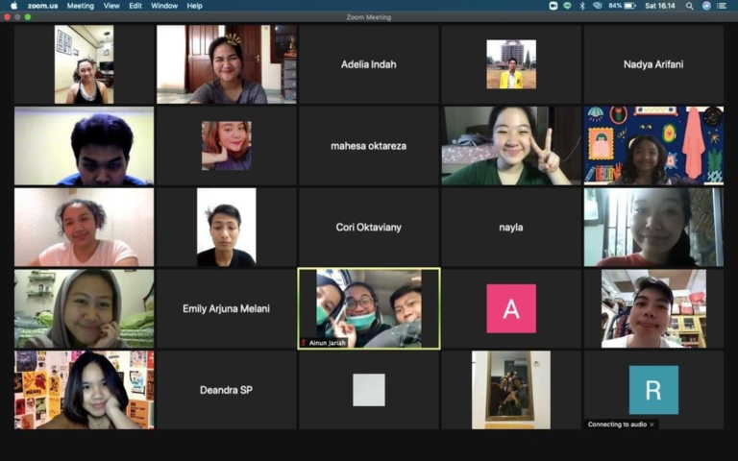Viewport: 738px width, 461px height.
Task: Click the muted mic icon beside Ainun Jariah
Action: [x=304, y=343]
